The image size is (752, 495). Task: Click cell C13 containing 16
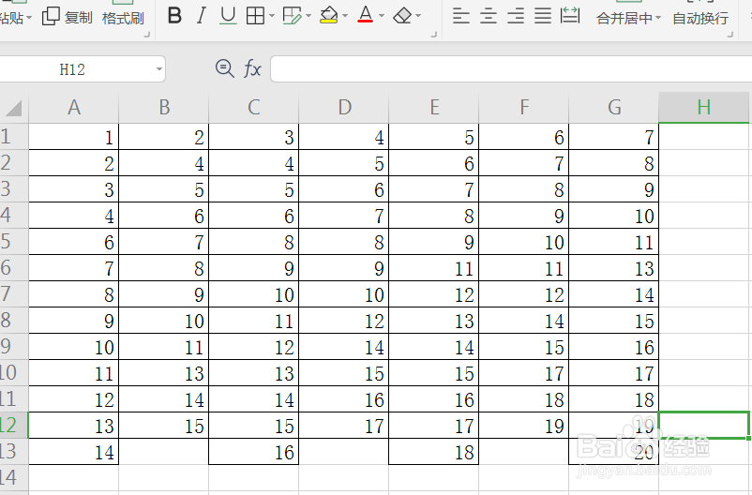(x=254, y=451)
